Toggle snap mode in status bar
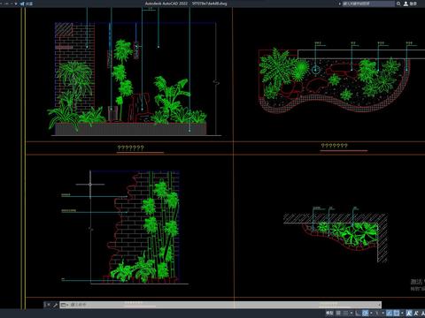The image size is (425, 318). [x=345, y=313]
